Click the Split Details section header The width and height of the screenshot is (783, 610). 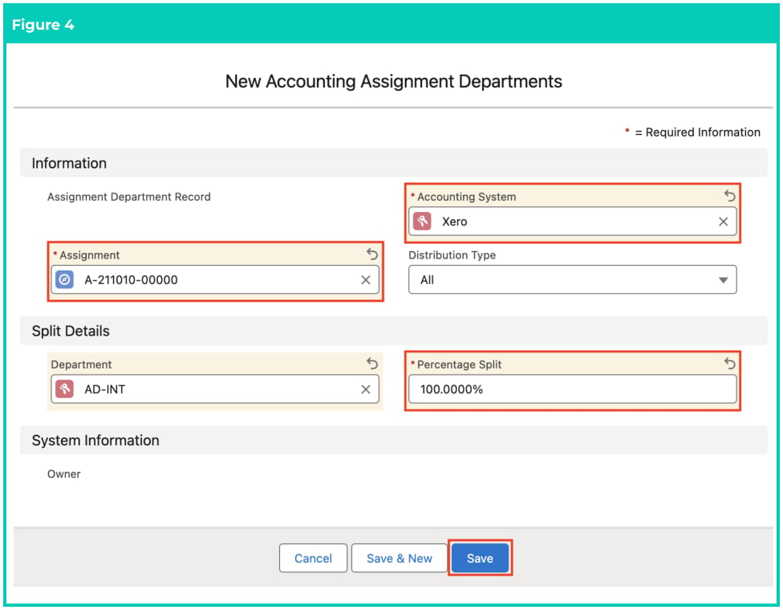tap(393, 331)
